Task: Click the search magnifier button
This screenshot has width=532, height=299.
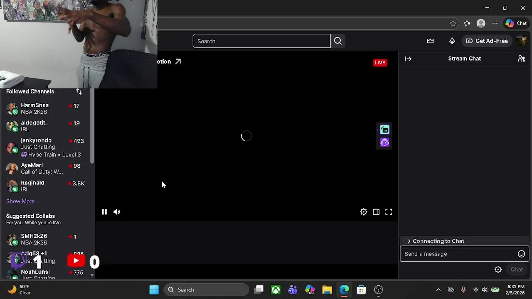Action: pyautogui.click(x=338, y=41)
